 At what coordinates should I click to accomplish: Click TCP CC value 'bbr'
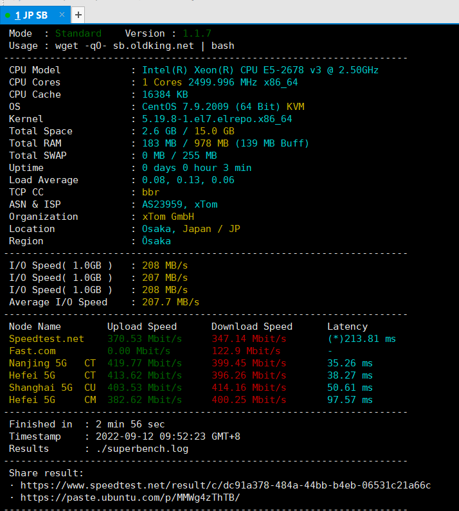[150, 192]
